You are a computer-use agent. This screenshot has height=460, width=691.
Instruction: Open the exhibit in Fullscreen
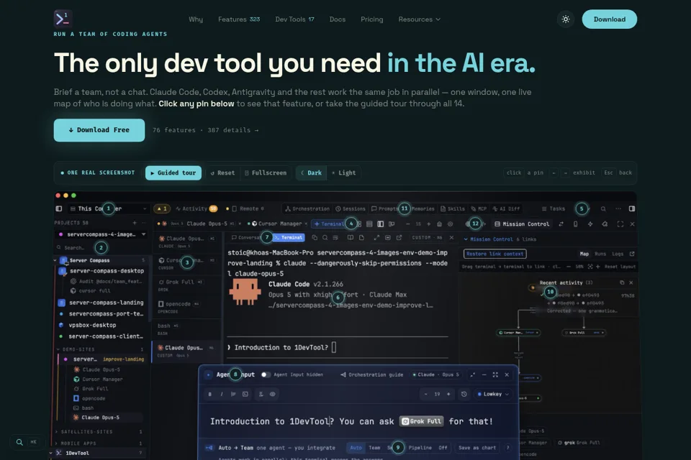click(x=266, y=172)
